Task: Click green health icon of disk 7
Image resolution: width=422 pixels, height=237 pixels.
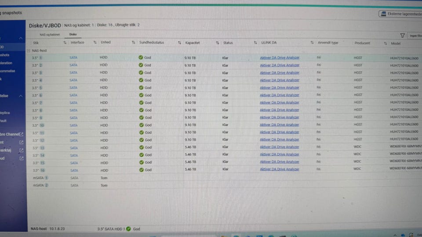Action: pos(141,103)
